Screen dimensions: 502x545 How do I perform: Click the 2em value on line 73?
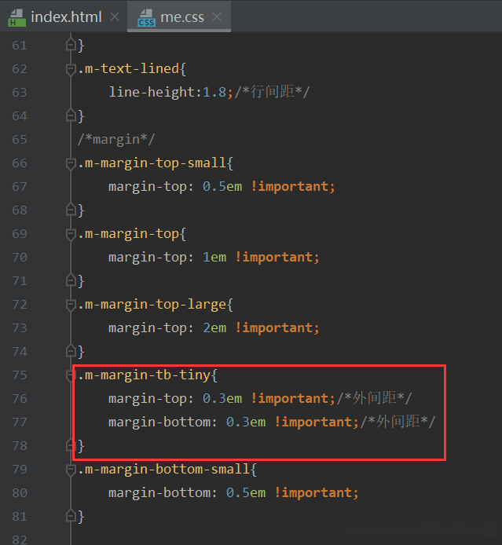point(214,328)
